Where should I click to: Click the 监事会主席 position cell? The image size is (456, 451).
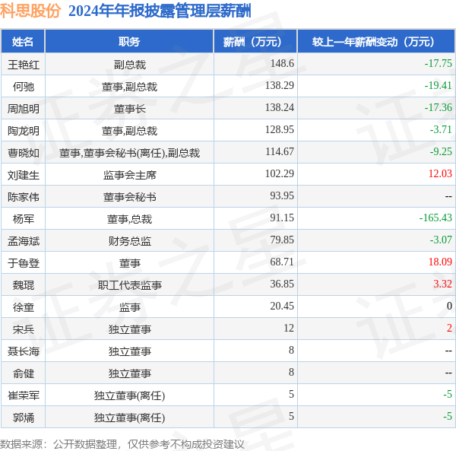129,175
